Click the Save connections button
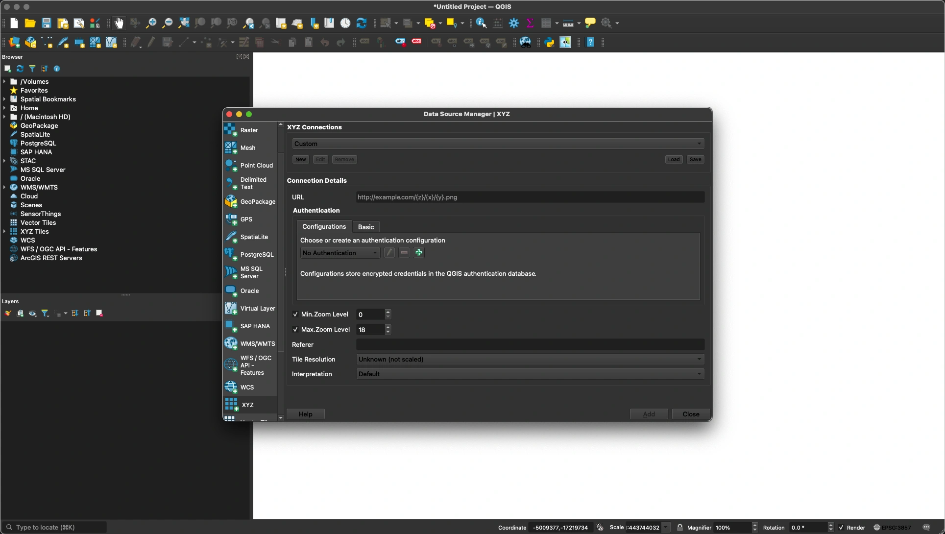Viewport: 945px width, 534px height. coord(695,160)
